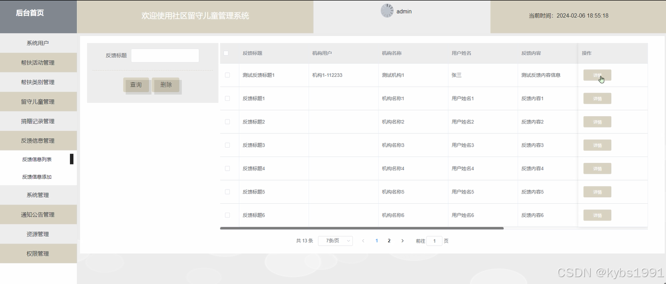
Task: Expand 资源管理 menu
Action: (38, 234)
